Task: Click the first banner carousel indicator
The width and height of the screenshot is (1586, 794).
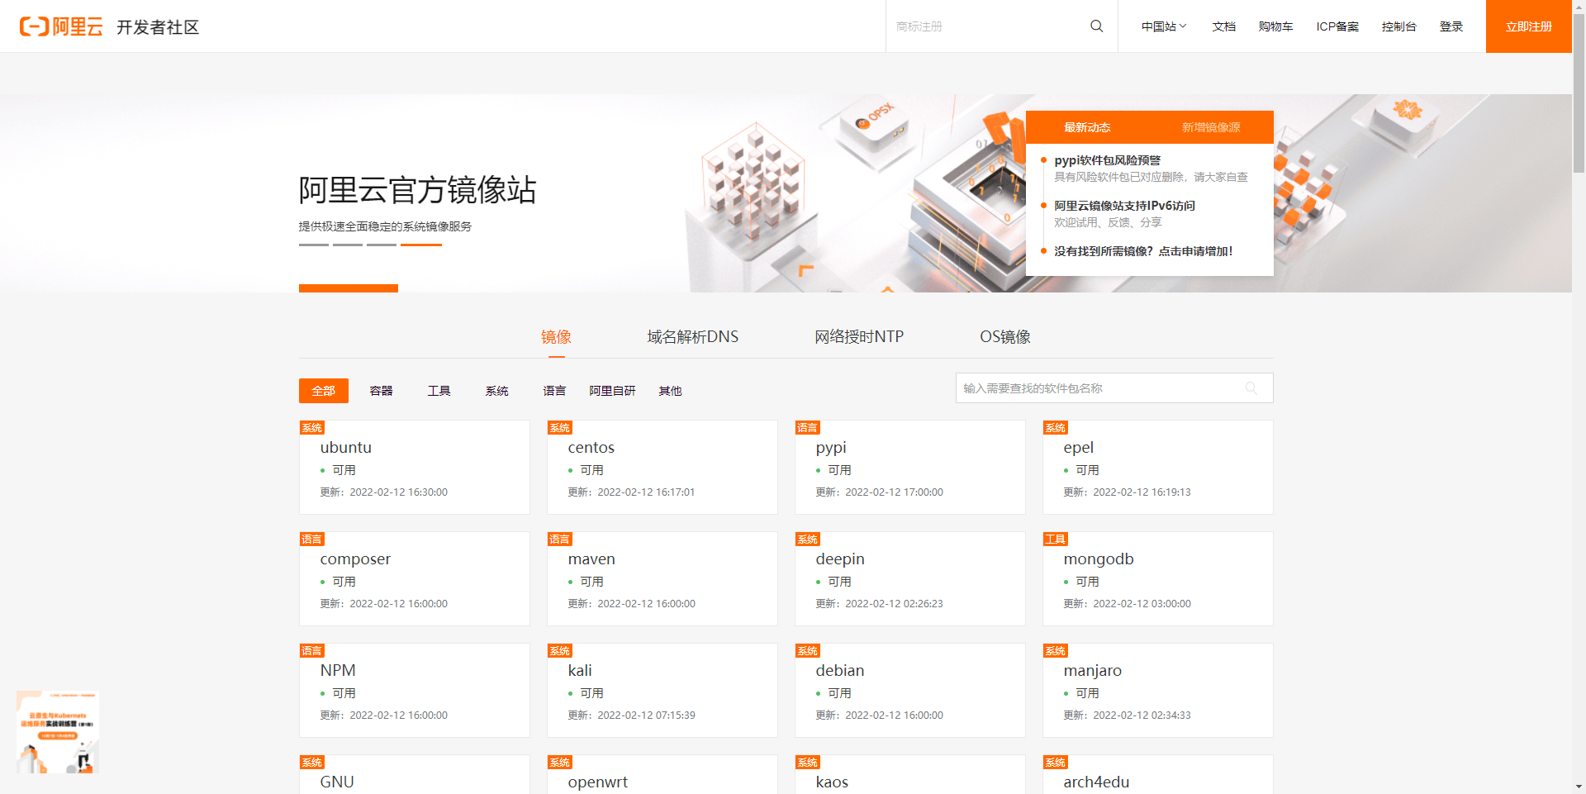Action: (314, 245)
